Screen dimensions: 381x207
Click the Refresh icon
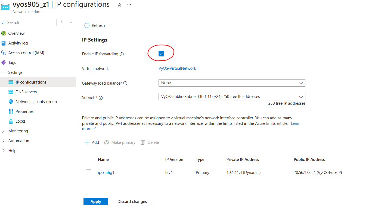pos(87,25)
